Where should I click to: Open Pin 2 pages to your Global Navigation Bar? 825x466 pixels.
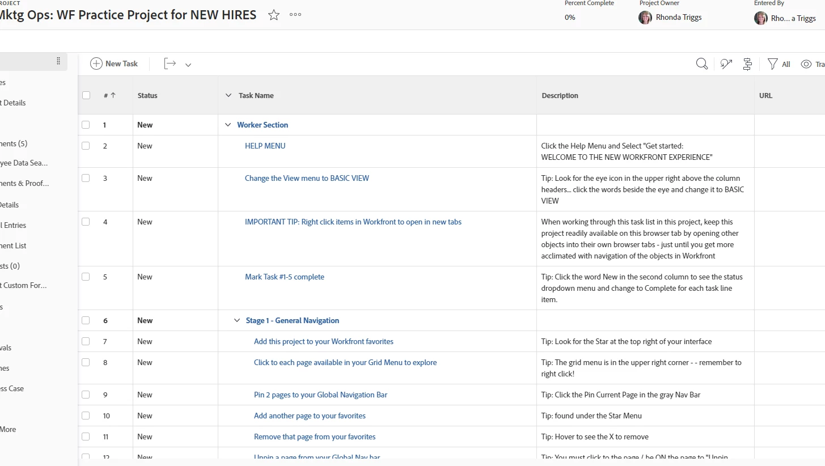320,395
